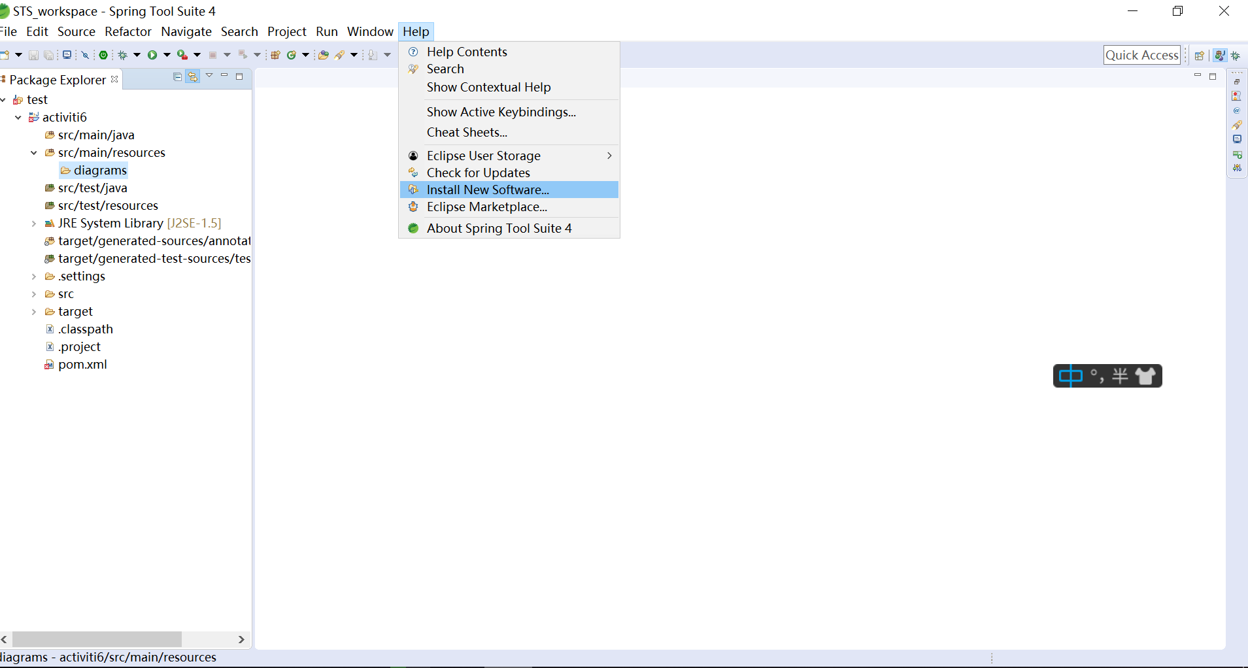This screenshot has width=1248, height=668.
Task: Click the New Java Package icon
Action: pos(275,55)
